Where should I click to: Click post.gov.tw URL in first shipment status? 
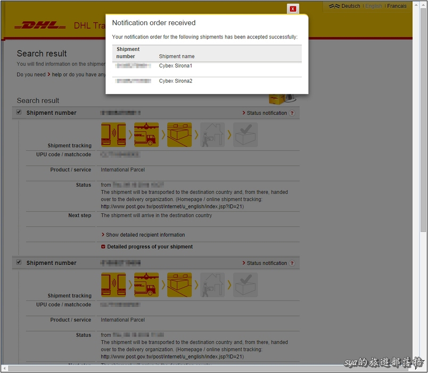coord(172,206)
